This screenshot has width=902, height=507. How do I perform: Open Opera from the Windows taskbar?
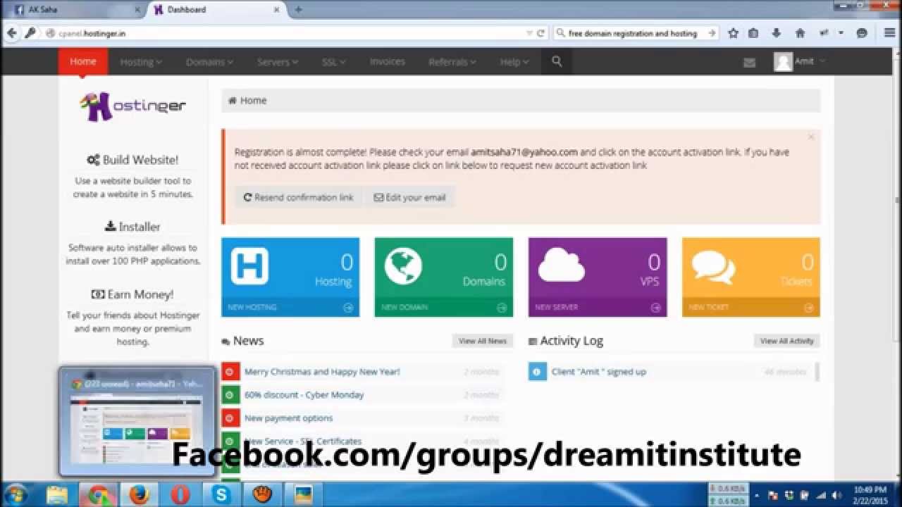pos(180,495)
